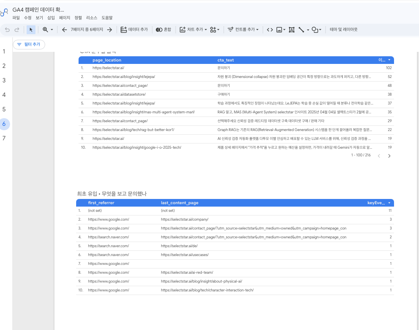Open the 보기 menu
Viewport: 419px width, 330px height.
[x=39, y=18]
